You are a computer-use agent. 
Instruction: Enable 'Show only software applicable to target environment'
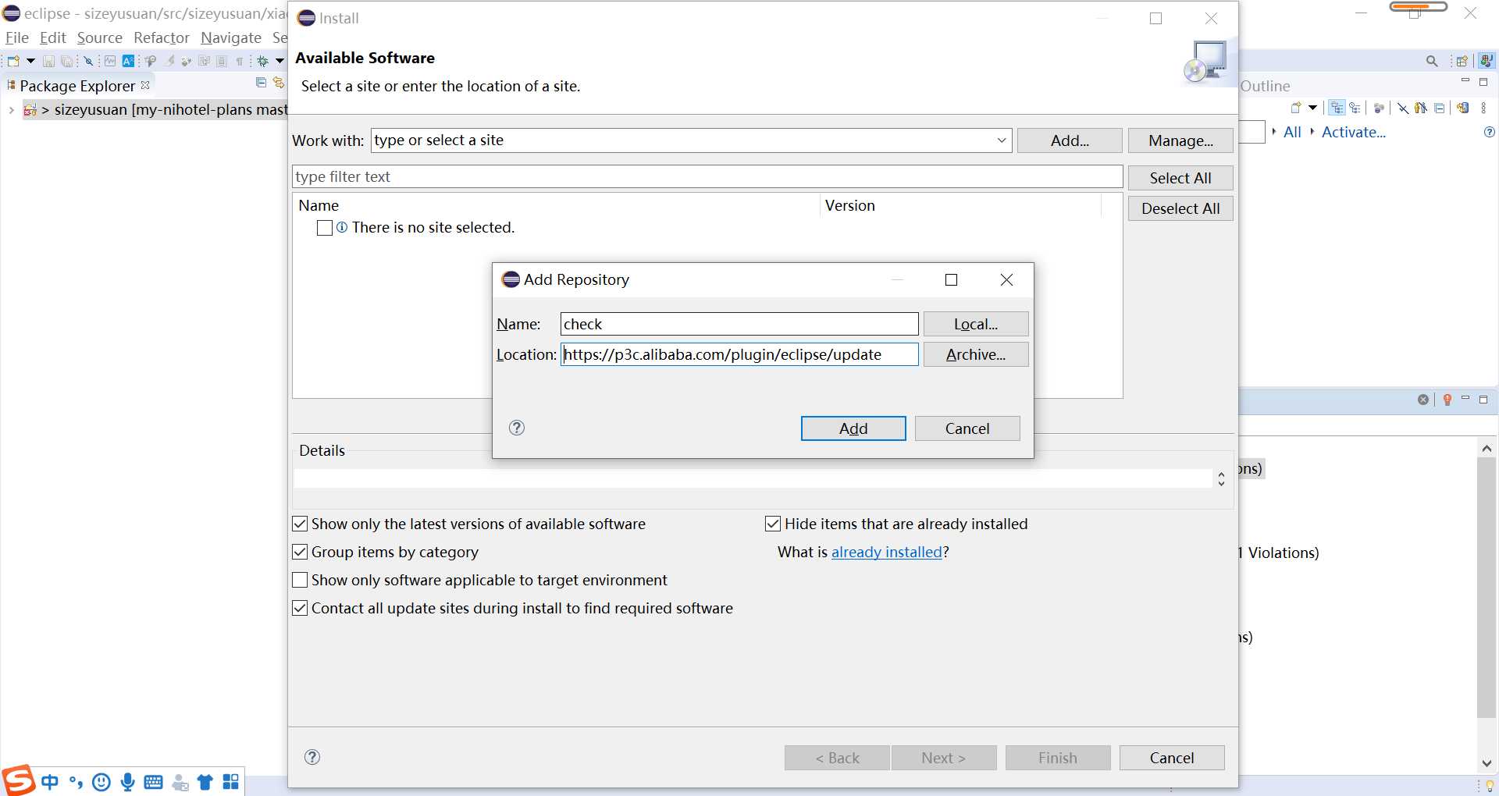300,580
